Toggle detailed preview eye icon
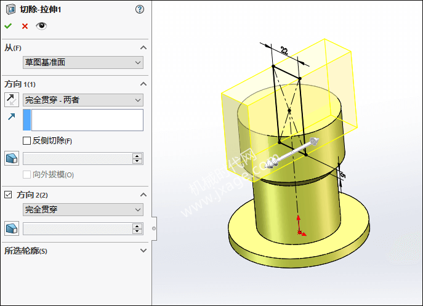 click(x=41, y=26)
